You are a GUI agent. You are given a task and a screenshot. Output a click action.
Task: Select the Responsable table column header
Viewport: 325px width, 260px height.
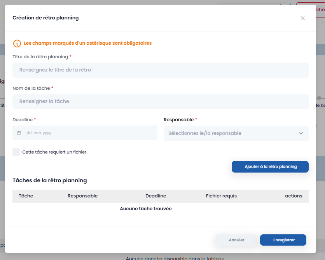(82, 196)
